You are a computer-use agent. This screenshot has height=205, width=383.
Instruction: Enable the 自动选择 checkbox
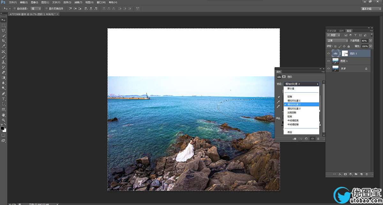pos(15,9)
